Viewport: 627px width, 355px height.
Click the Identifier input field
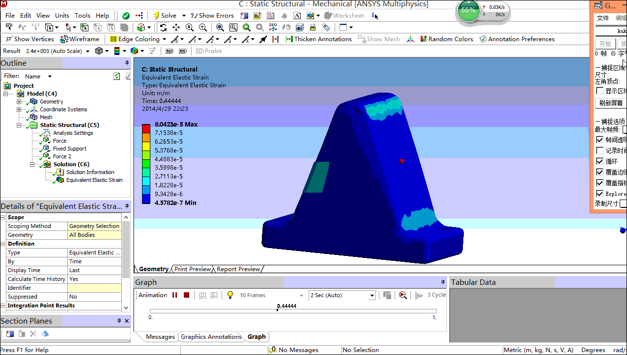(x=94, y=288)
